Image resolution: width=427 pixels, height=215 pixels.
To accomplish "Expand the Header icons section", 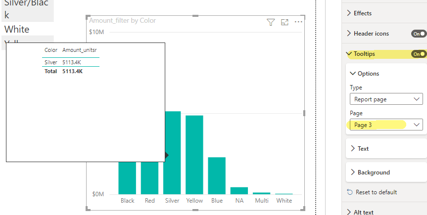I will tap(349, 34).
